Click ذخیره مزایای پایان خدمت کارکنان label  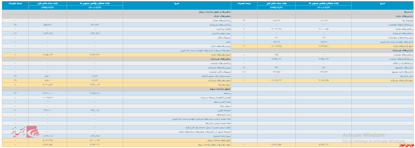(x=216, y=76)
